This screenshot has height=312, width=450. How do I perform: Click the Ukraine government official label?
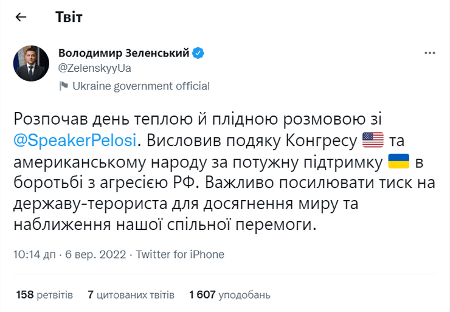pyautogui.click(x=140, y=86)
